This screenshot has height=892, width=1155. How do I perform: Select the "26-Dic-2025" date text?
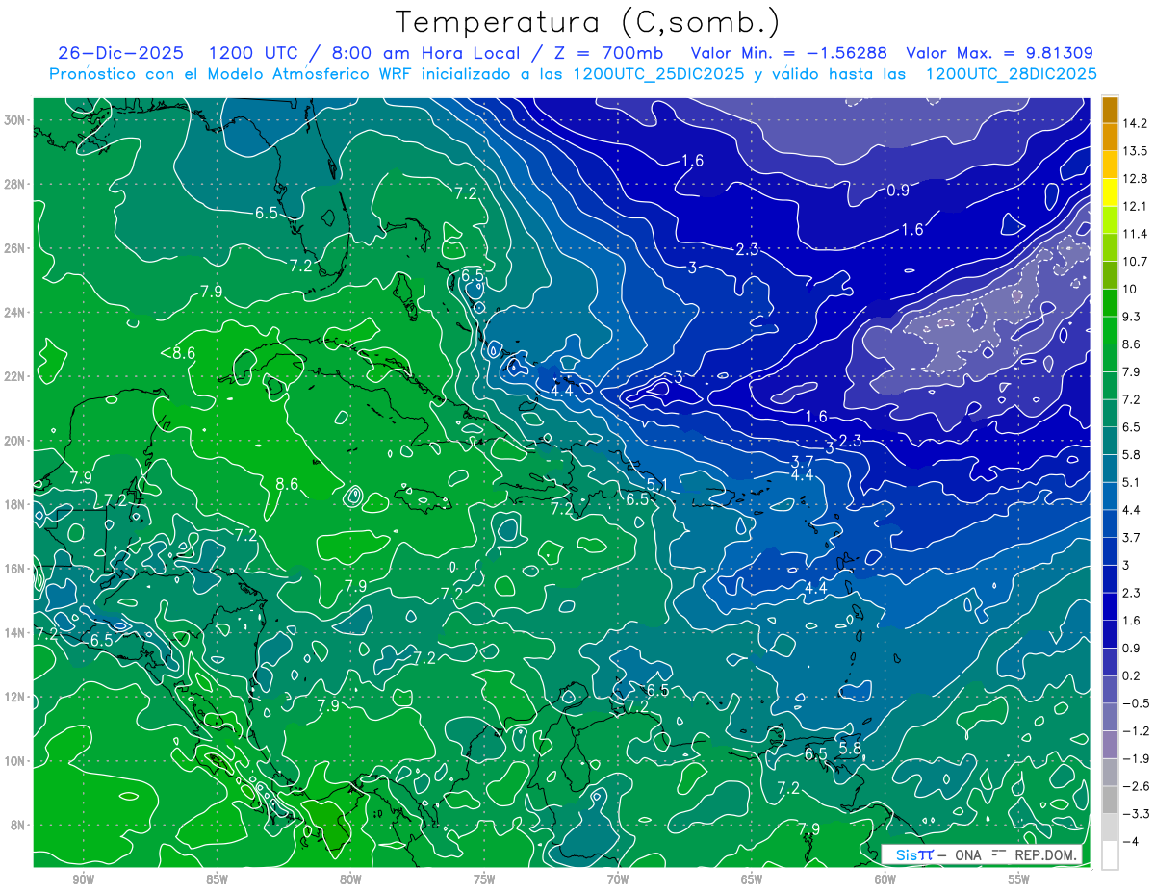120,53
